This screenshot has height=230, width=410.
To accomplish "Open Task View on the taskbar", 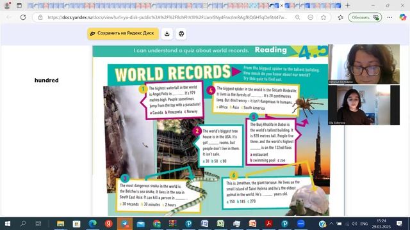I will tap(38, 224).
